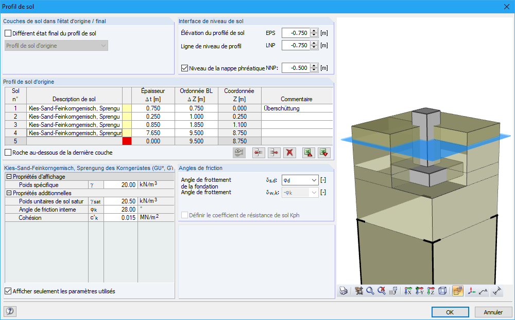
Task: Click the LNP -0.750 input field
Action: coord(296,46)
